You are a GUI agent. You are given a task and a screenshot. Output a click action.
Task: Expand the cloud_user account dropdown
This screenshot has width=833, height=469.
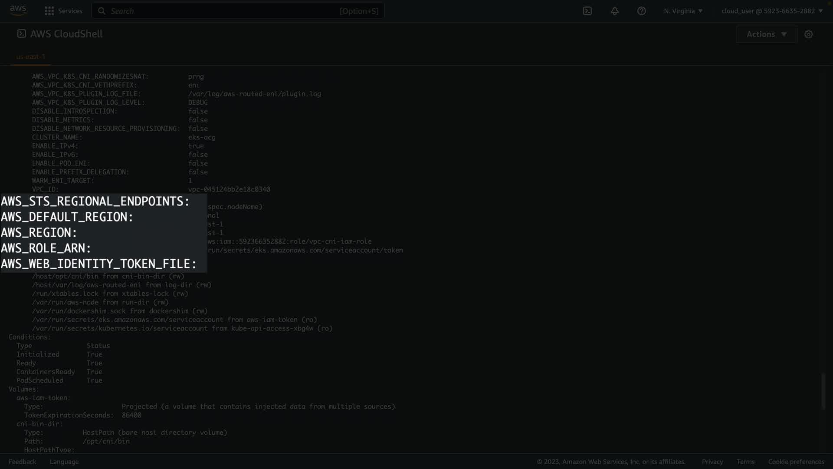coord(772,11)
